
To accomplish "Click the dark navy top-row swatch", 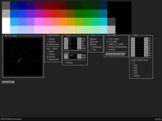I will tap(14, 5).
